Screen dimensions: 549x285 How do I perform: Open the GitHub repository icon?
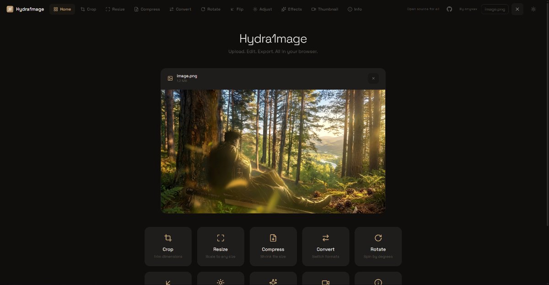(x=449, y=9)
